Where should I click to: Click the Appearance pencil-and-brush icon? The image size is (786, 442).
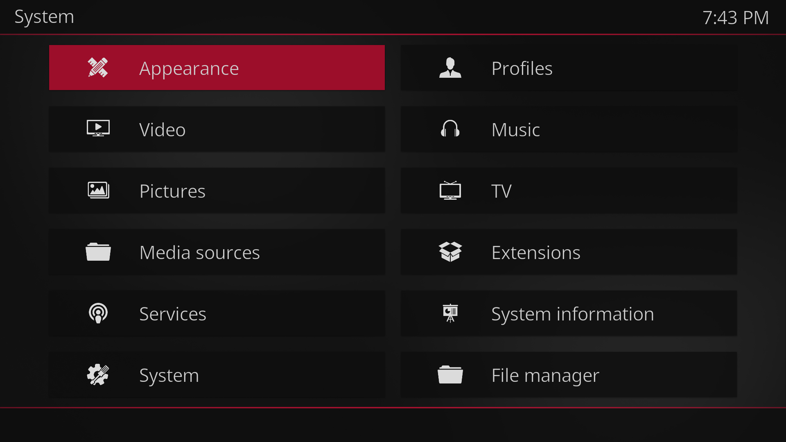(98, 68)
